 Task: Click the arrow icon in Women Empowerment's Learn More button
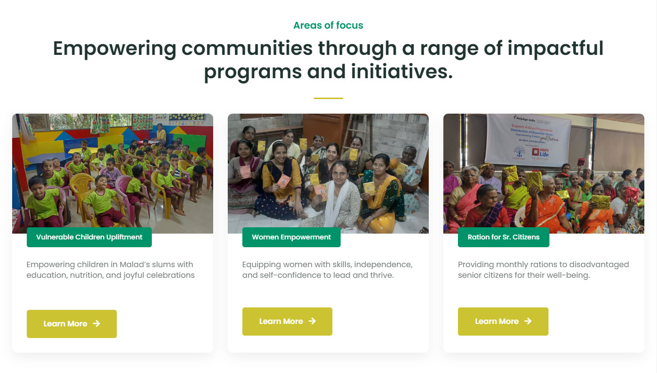[312, 321]
